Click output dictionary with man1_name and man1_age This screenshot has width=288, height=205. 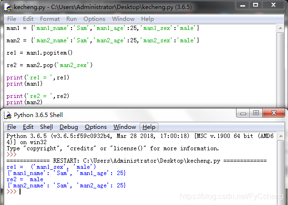click(66, 173)
